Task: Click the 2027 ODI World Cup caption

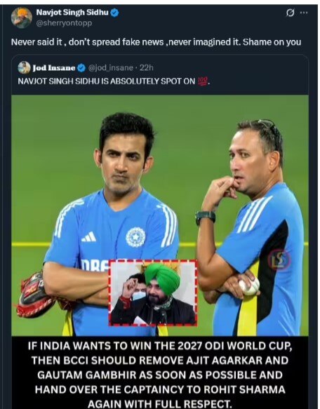Action: [160, 375]
